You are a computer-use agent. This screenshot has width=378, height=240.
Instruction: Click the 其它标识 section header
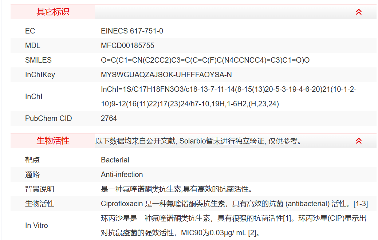(x=53, y=12)
